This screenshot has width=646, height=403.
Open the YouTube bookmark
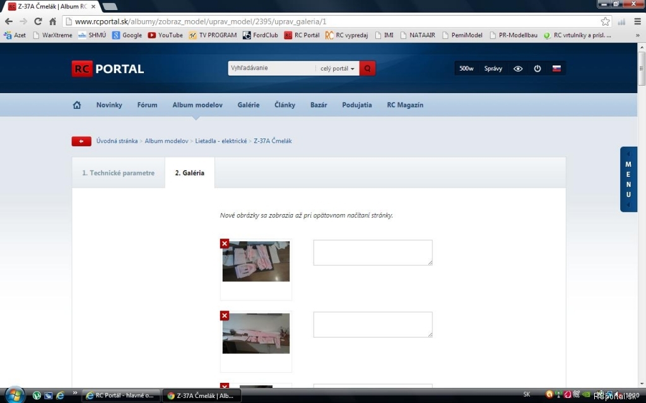pos(165,35)
